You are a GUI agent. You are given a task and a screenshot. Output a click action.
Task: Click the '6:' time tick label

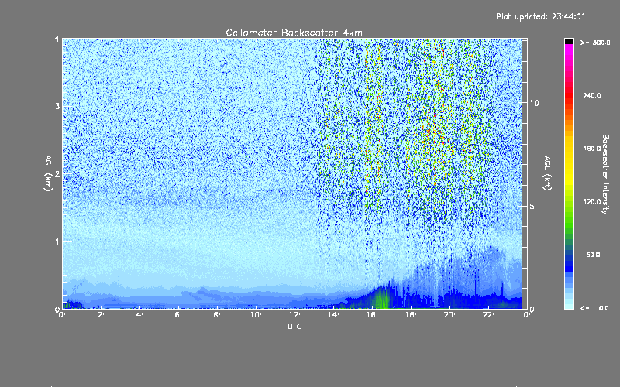pyautogui.click(x=178, y=315)
